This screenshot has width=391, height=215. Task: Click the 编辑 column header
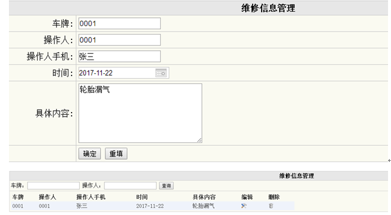pyautogui.click(x=247, y=197)
